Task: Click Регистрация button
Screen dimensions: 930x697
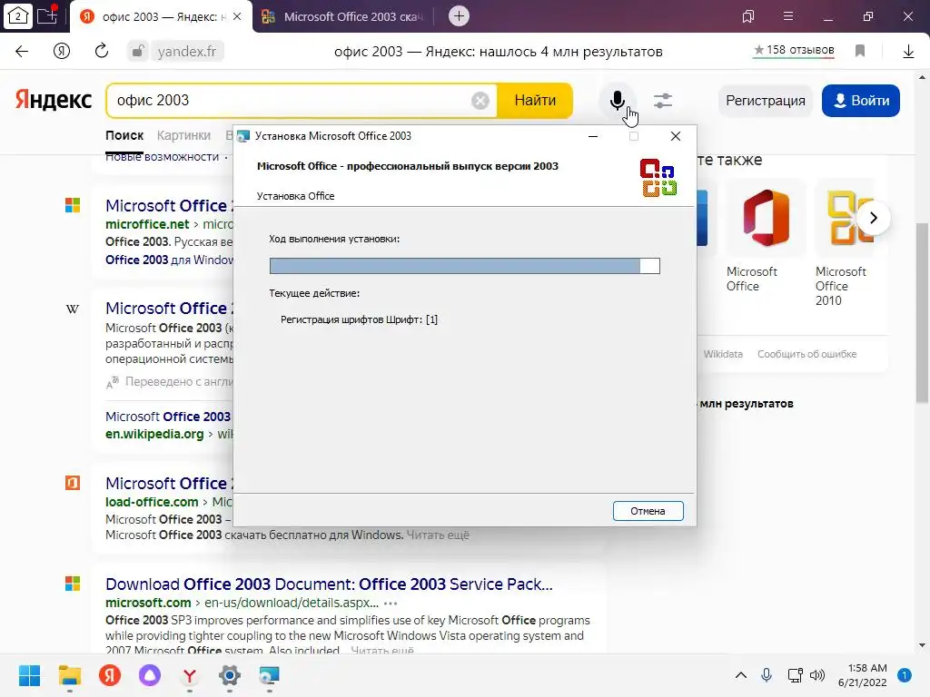Action: point(765,101)
